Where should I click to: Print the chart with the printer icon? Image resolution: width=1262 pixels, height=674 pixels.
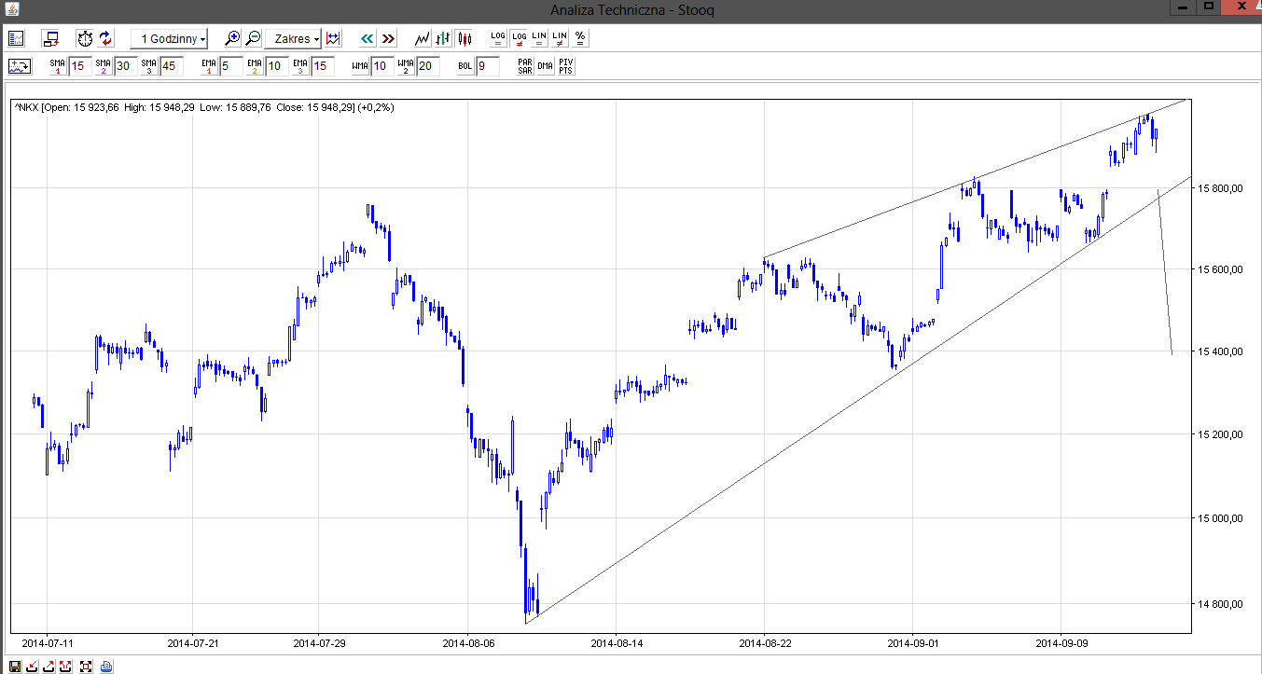pos(106,666)
